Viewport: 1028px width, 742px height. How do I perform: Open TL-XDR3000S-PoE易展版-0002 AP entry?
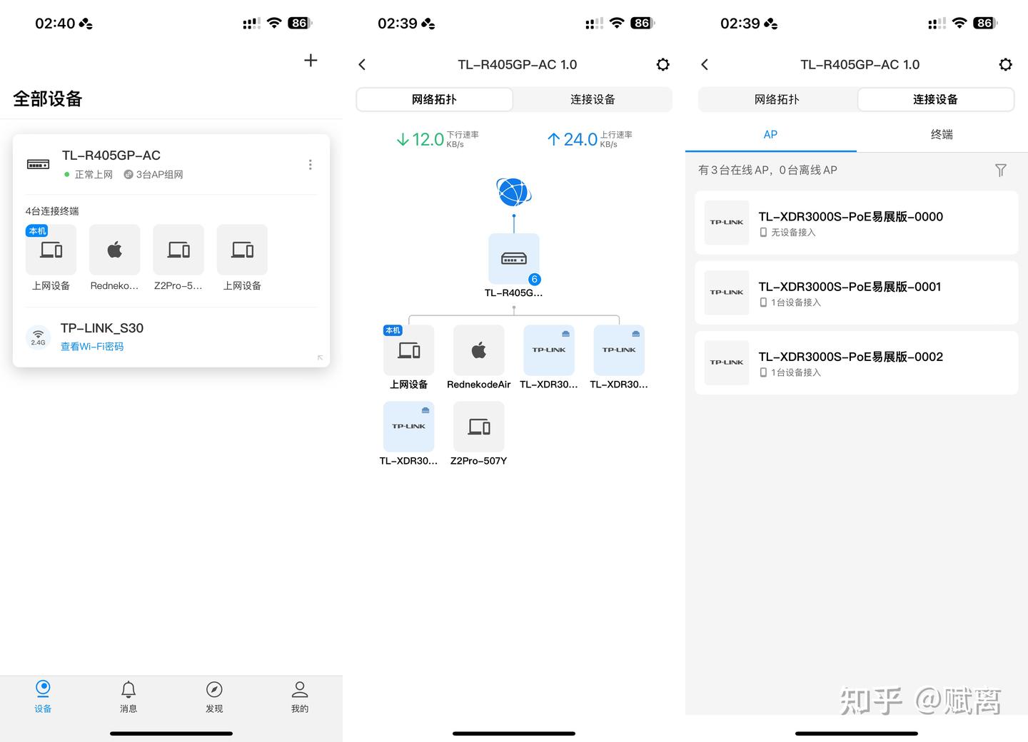[857, 362]
